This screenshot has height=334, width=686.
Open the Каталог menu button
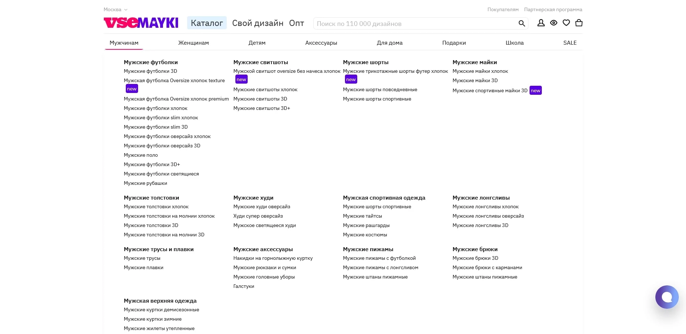pyautogui.click(x=207, y=23)
